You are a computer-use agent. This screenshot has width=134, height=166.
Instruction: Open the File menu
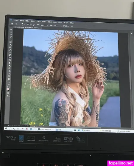coord(16,21)
